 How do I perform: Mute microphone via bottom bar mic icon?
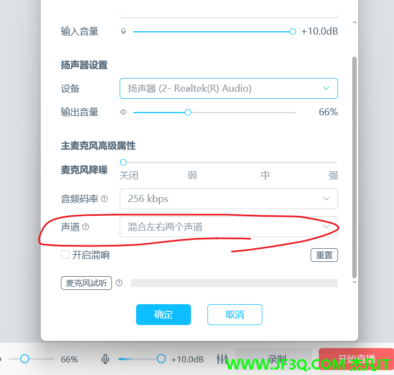(x=105, y=359)
